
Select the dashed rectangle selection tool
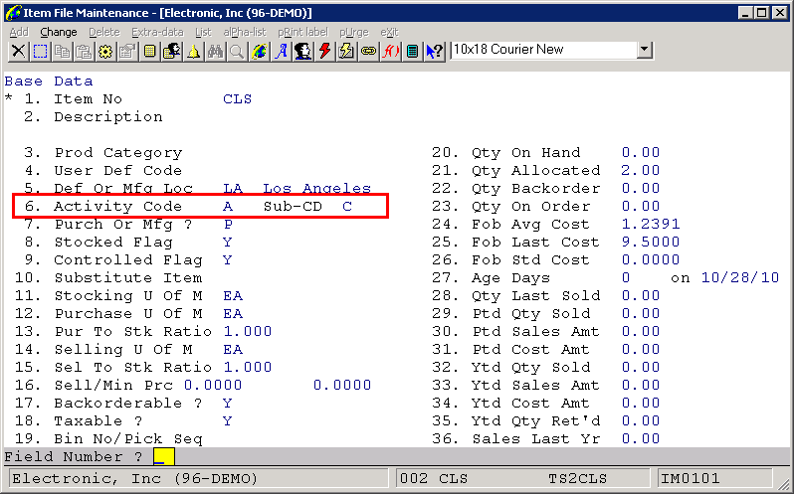click(x=40, y=51)
